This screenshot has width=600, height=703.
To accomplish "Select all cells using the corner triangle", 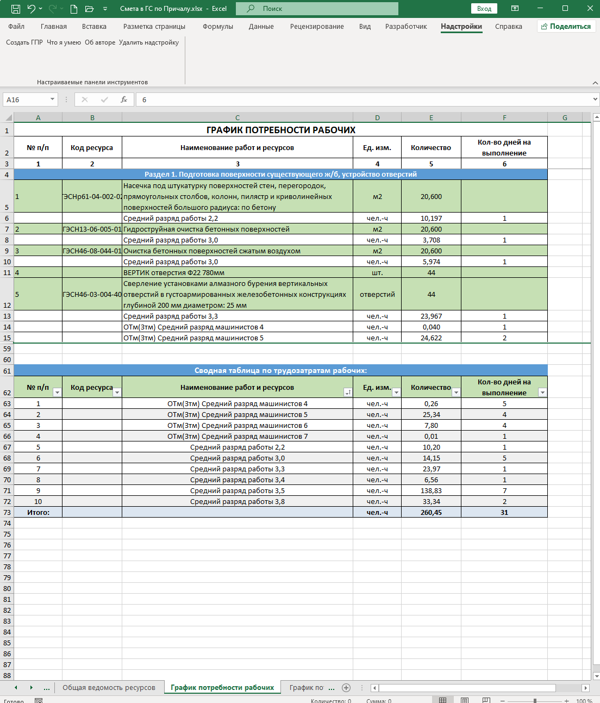I will [8, 117].
